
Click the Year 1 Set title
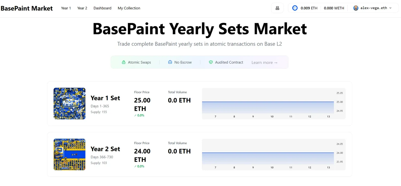click(x=105, y=98)
